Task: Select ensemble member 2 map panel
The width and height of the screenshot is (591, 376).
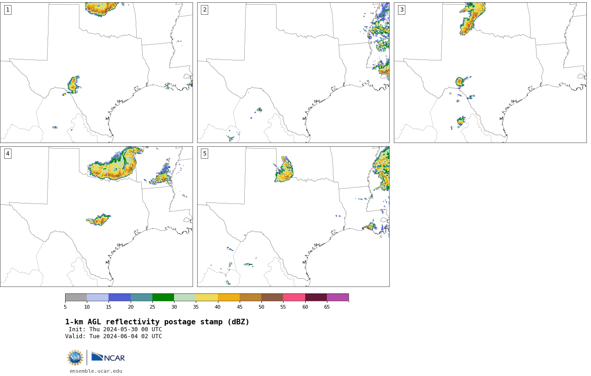Action: 293,72
